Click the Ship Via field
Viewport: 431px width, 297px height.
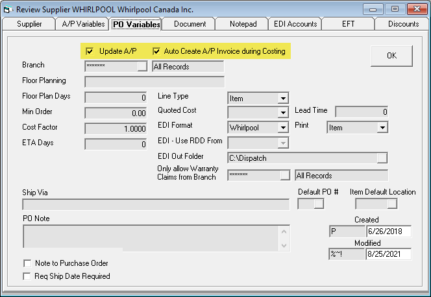[156, 204]
